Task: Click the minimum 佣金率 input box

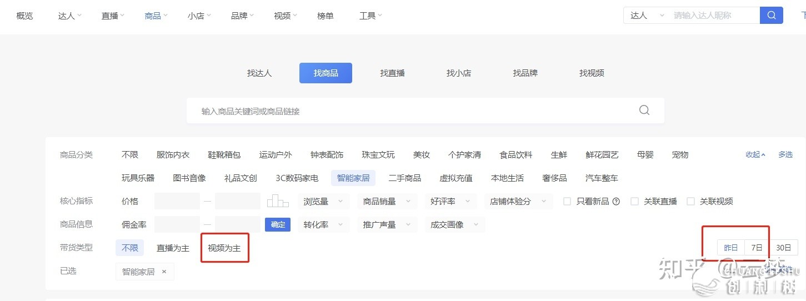Action: pyautogui.click(x=177, y=224)
